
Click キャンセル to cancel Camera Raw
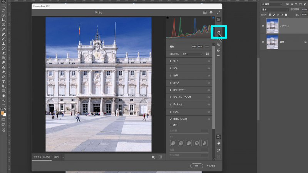pos(211,166)
